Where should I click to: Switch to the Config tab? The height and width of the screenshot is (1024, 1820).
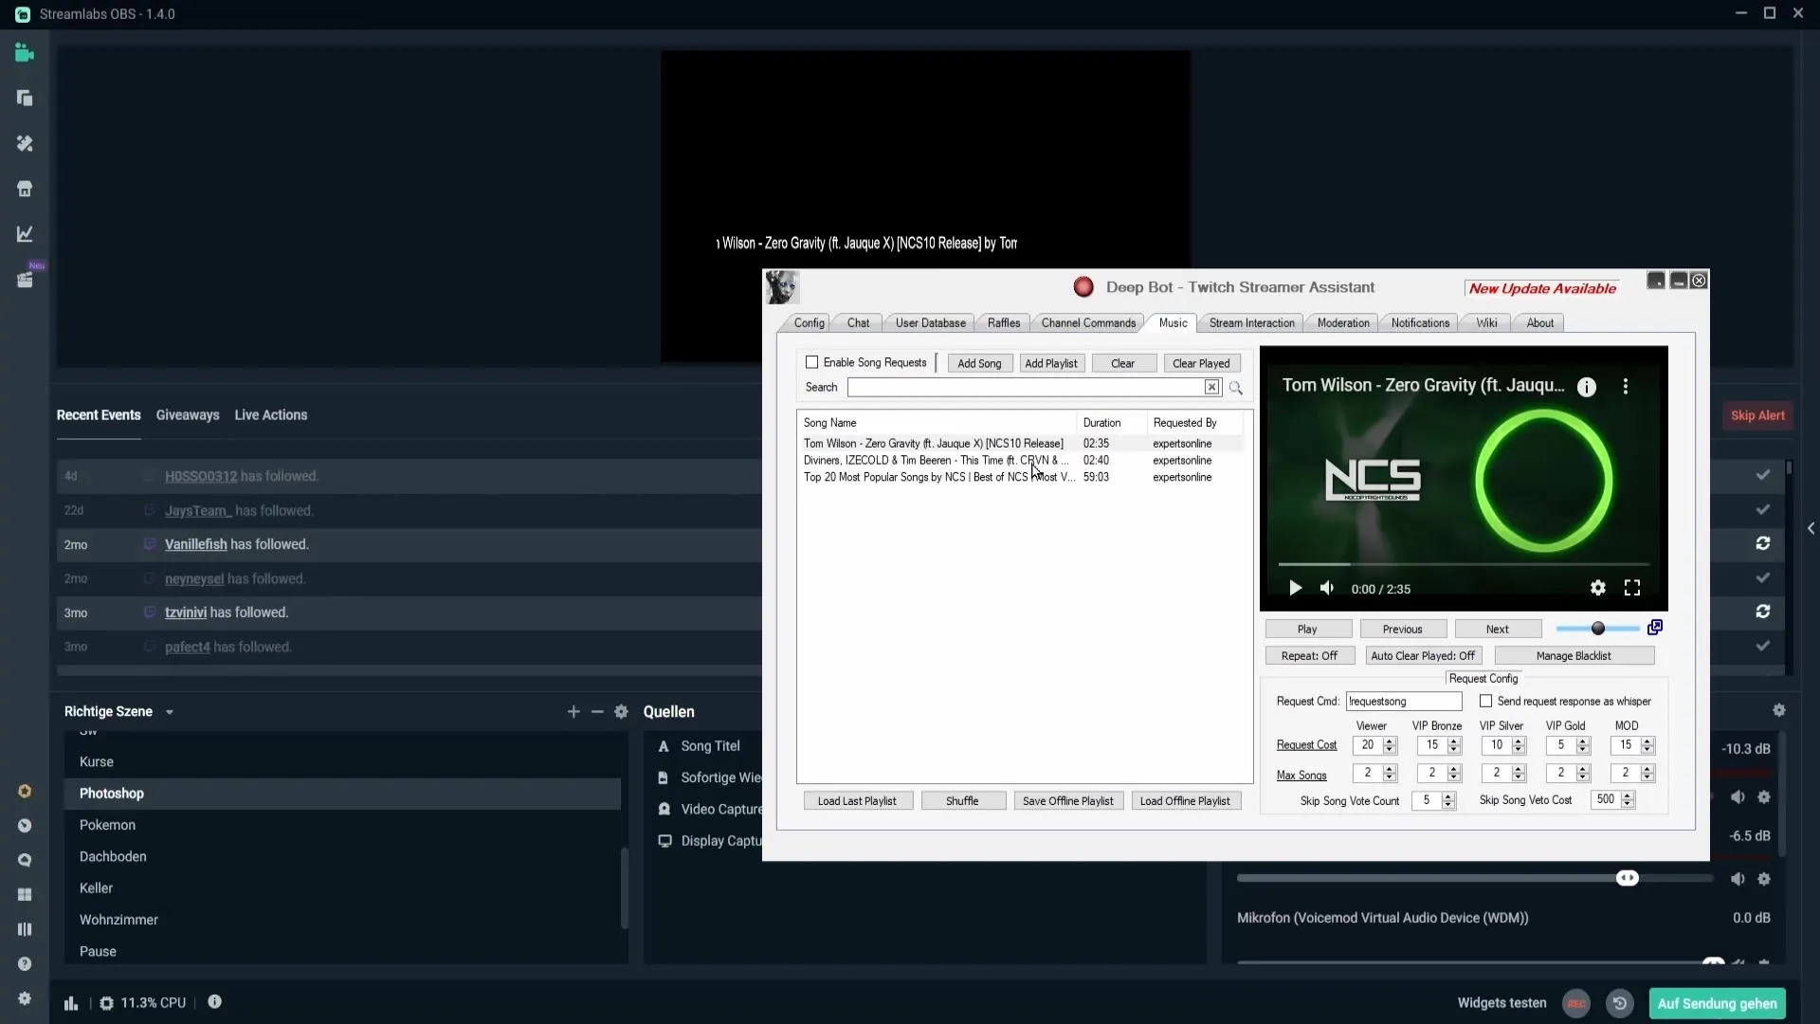809,323
